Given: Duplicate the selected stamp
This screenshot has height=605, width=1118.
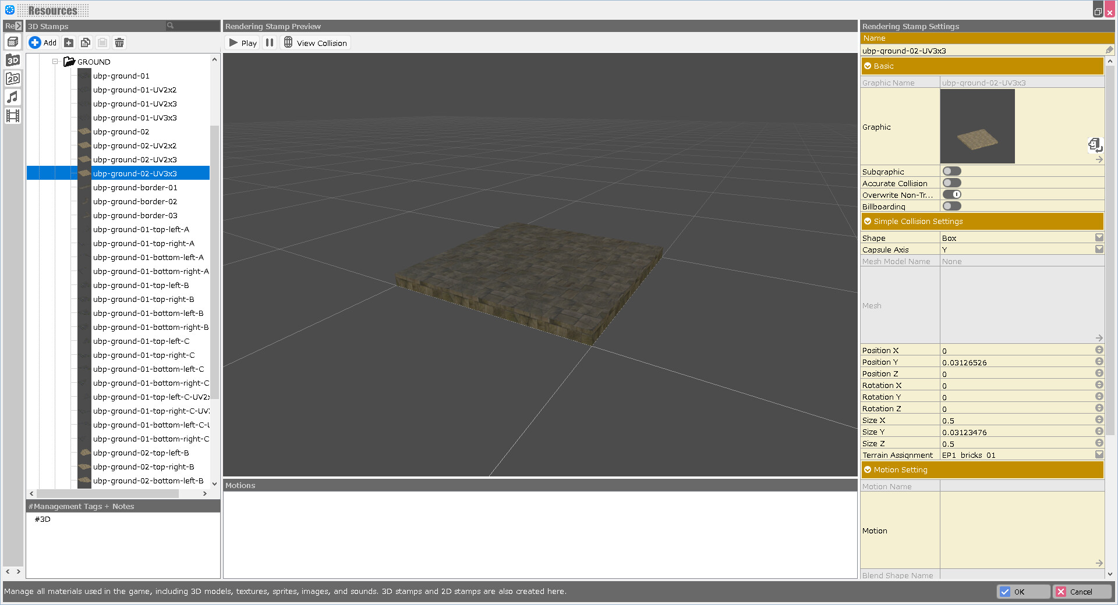Looking at the screenshot, I should click(x=86, y=42).
